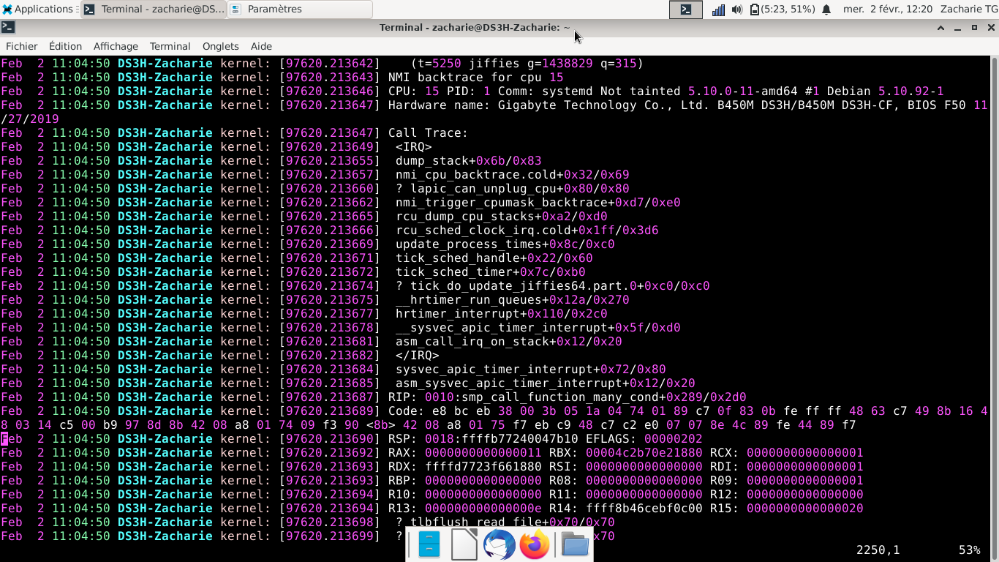The image size is (999, 562).
Task: Click 'RSP: 0018:ffffb77240047b10' value
Action: coord(483,439)
